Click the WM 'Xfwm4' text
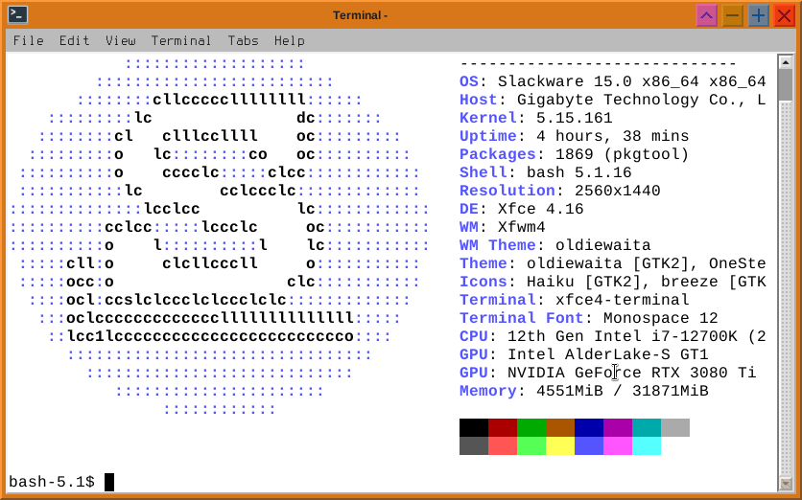The width and height of the screenshot is (802, 500). [521, 227]
